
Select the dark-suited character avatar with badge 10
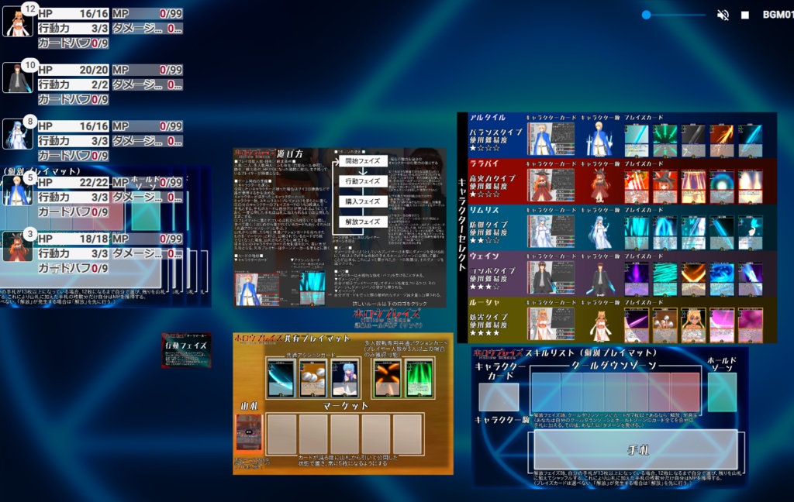18,78
